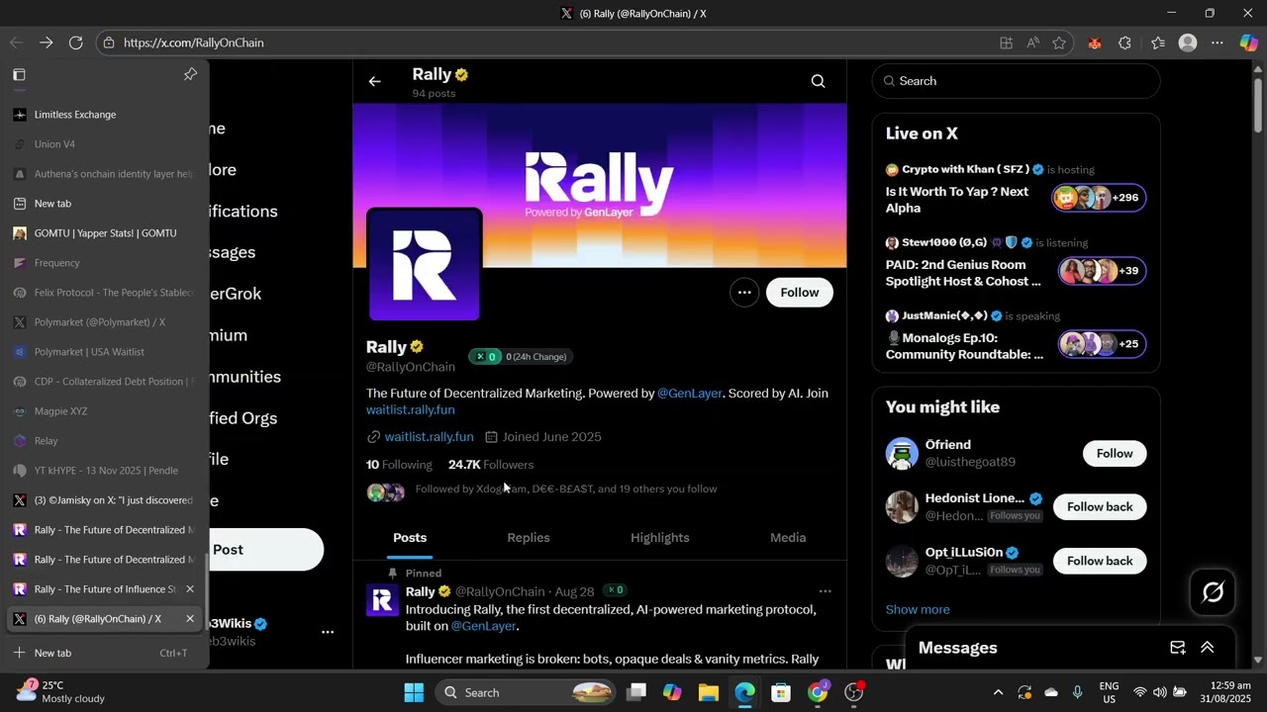Switch to YT kHYPE Pendle tab

point(105,471)
